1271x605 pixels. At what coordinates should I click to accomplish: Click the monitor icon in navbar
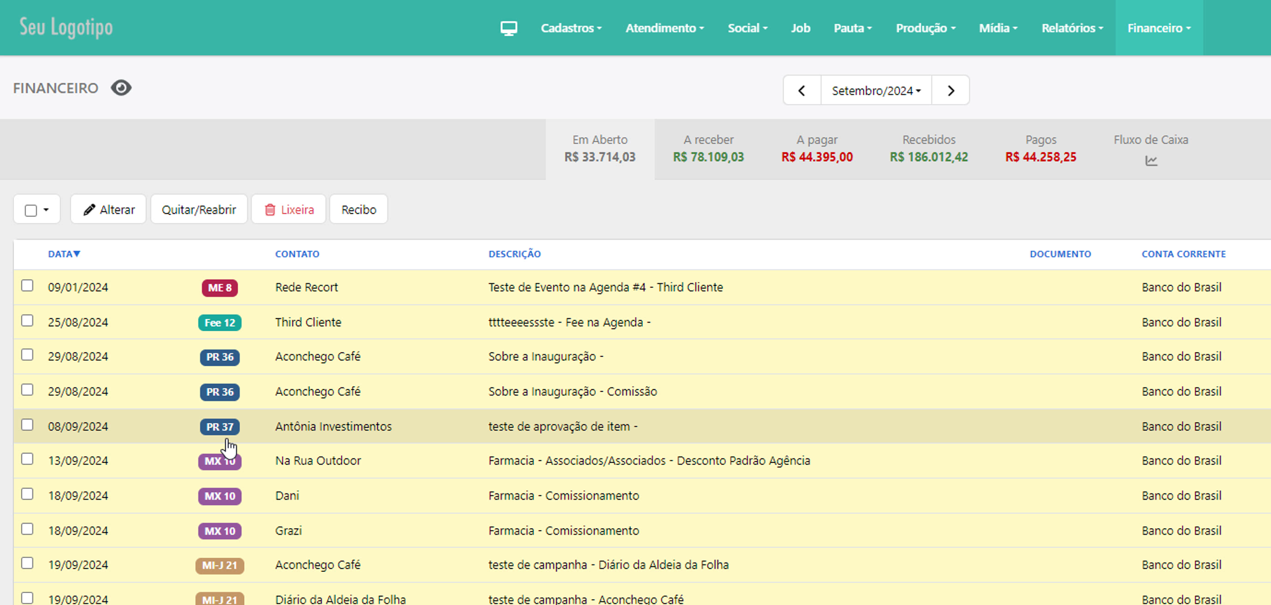click(x=509, y=28)
